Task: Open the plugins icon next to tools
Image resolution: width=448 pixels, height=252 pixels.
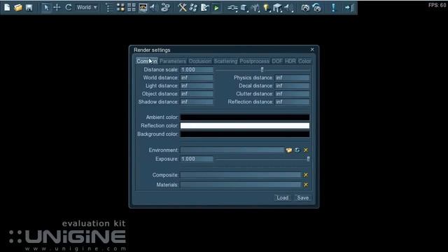Action: tap(193, 8)
